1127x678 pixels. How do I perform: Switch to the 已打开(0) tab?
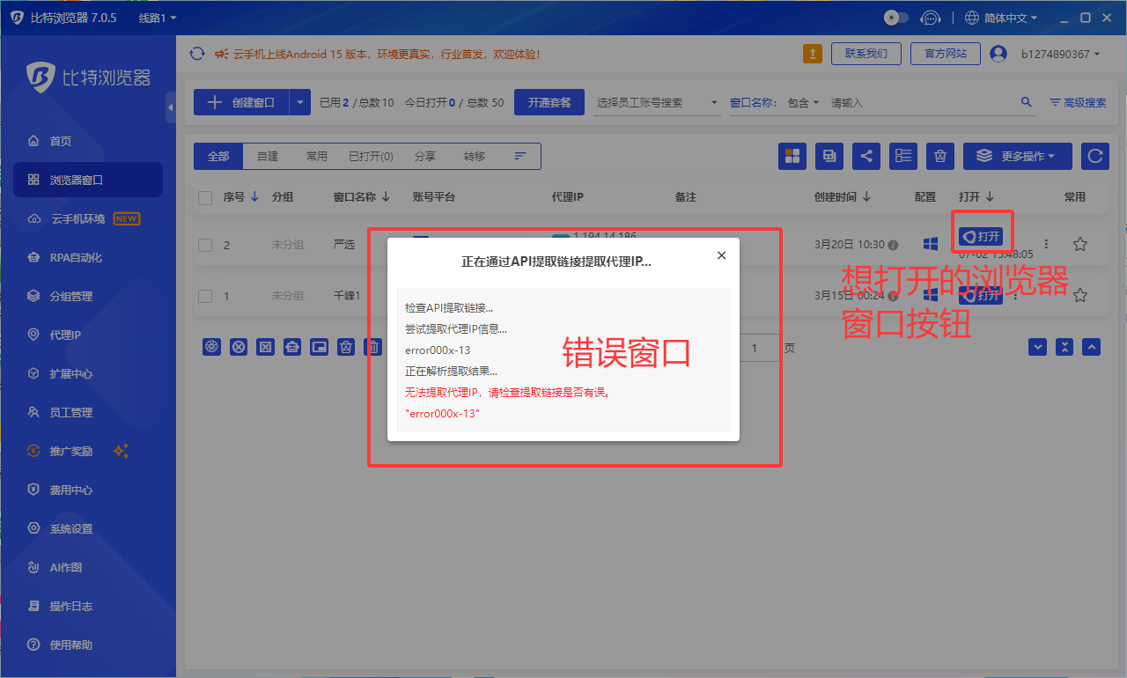(x=371, y=156)
